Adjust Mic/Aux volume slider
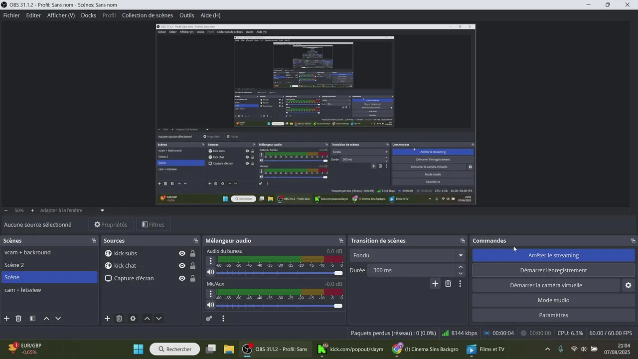638x359 pixels. 279,306
